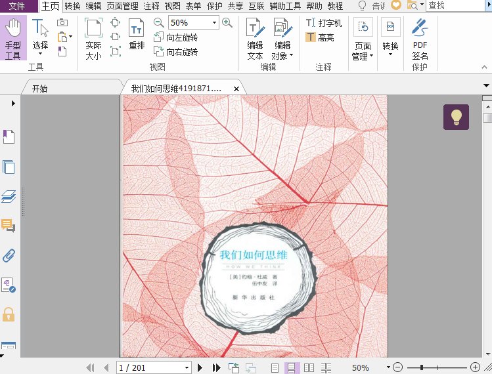This screenshot has height=374, width=492.
Task: Jump to the last page
Action: point(216,367)
